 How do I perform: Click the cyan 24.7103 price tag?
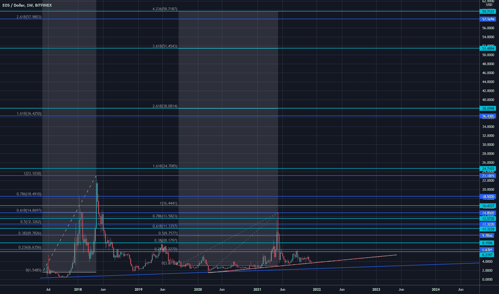[488, 169]
